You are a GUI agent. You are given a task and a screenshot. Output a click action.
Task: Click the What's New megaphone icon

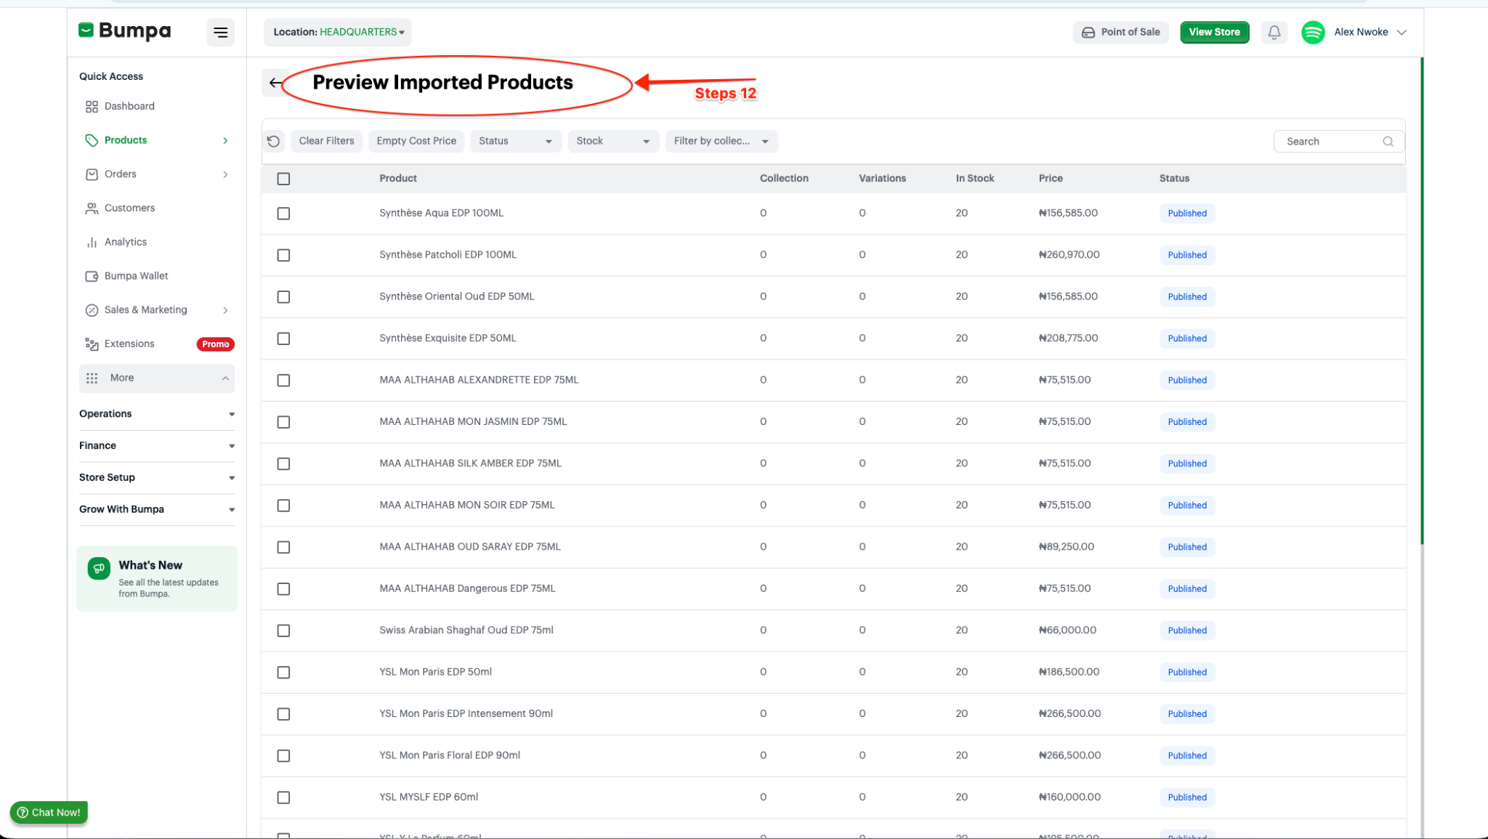(99, 568)
